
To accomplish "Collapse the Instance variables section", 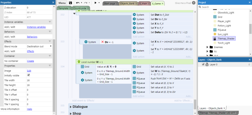I will click(50, 22).
